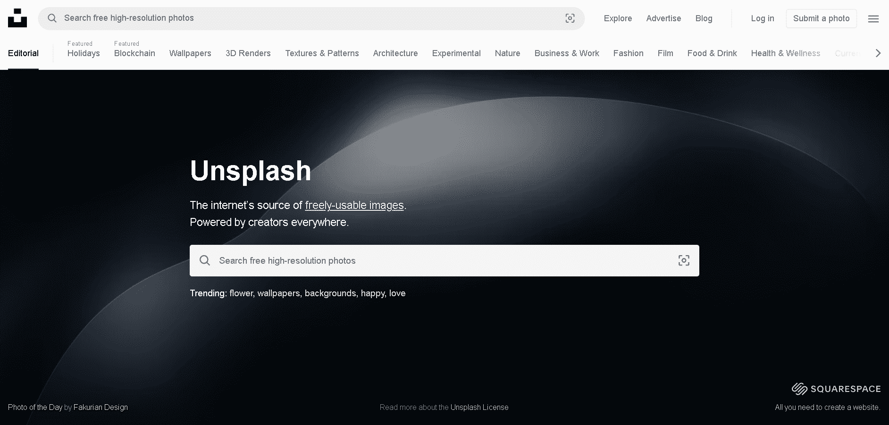Viewport: 889px width, 425px height.
Task: Open the Explore menu
Action: click(618, 18)
